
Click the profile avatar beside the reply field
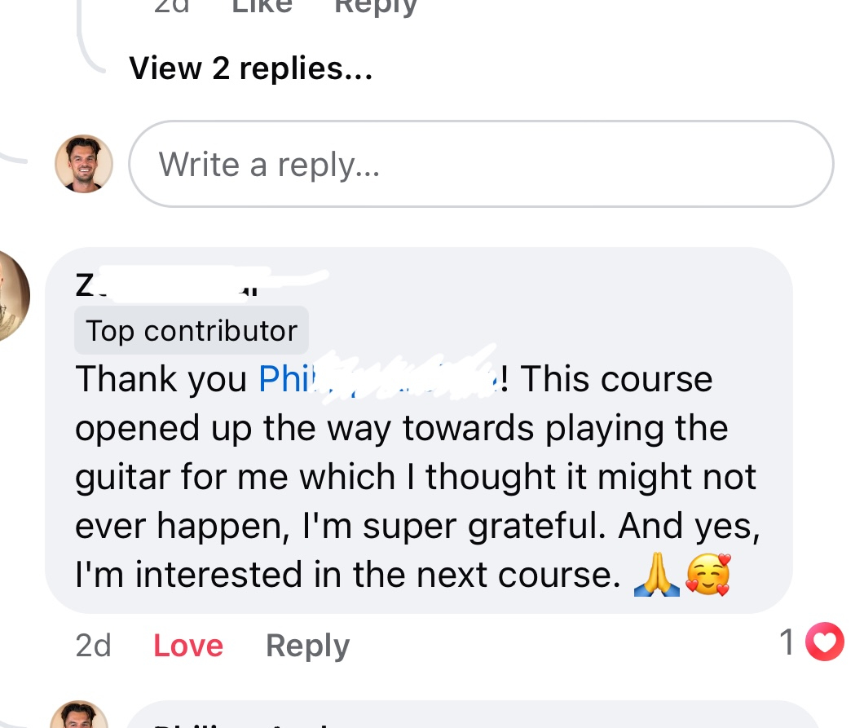click(x=83, y=164)
